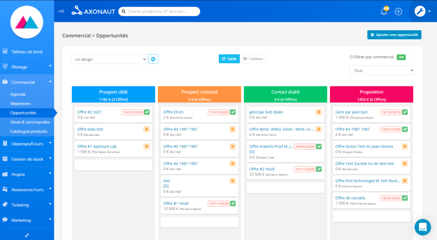The height and width of the screenshot is (240, 437).
Task: Click calendar icon on Offre beta test
Action: [146, 129]
